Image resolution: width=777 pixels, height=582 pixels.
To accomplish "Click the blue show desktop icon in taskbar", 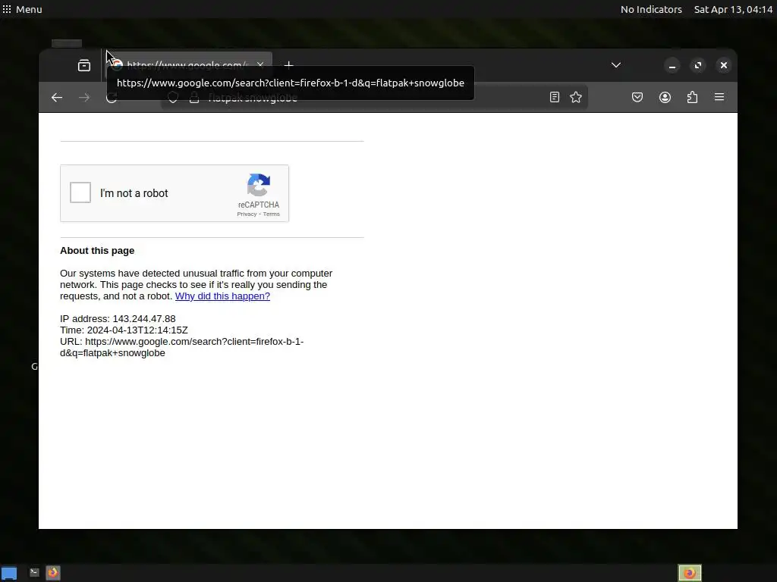I will click(9, 573).
